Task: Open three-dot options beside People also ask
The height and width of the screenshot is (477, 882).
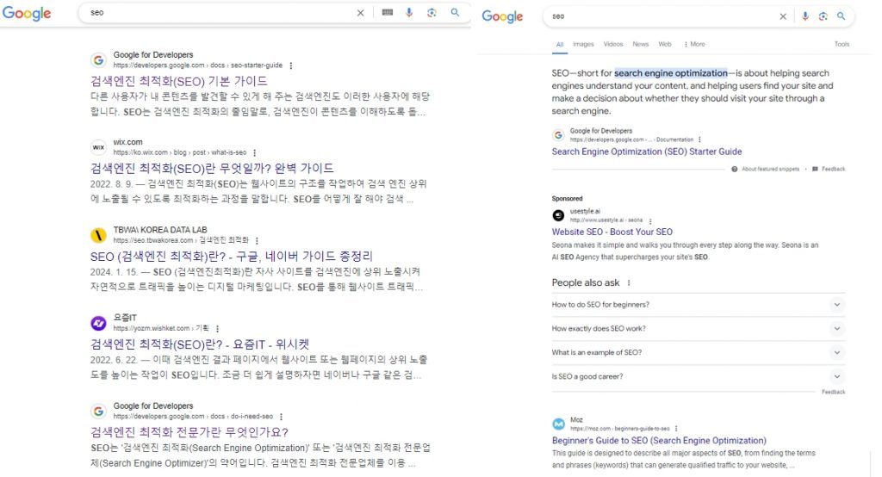Action: [x=628, y=283]
